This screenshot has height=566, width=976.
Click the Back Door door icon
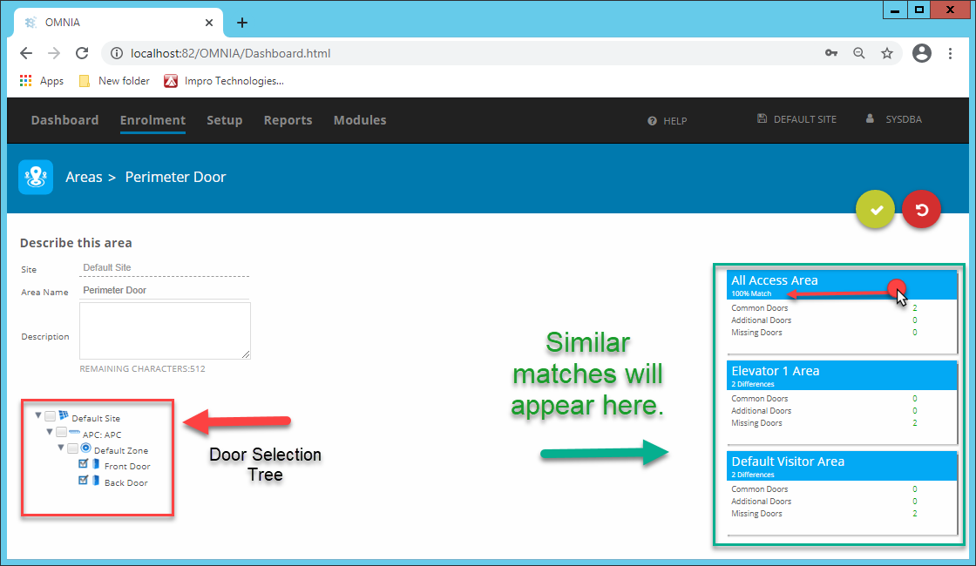[96, 480]
